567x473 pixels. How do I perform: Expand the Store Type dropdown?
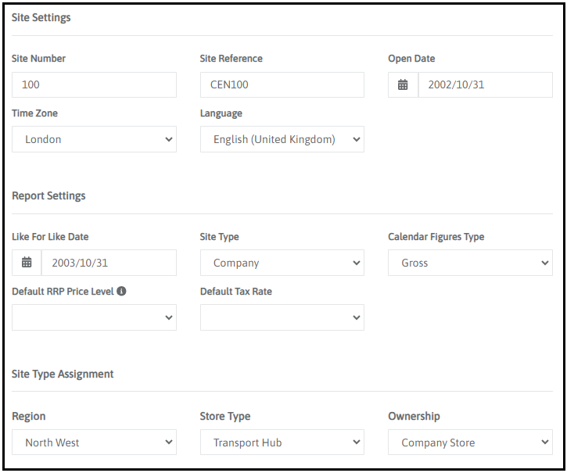(282, 443)
